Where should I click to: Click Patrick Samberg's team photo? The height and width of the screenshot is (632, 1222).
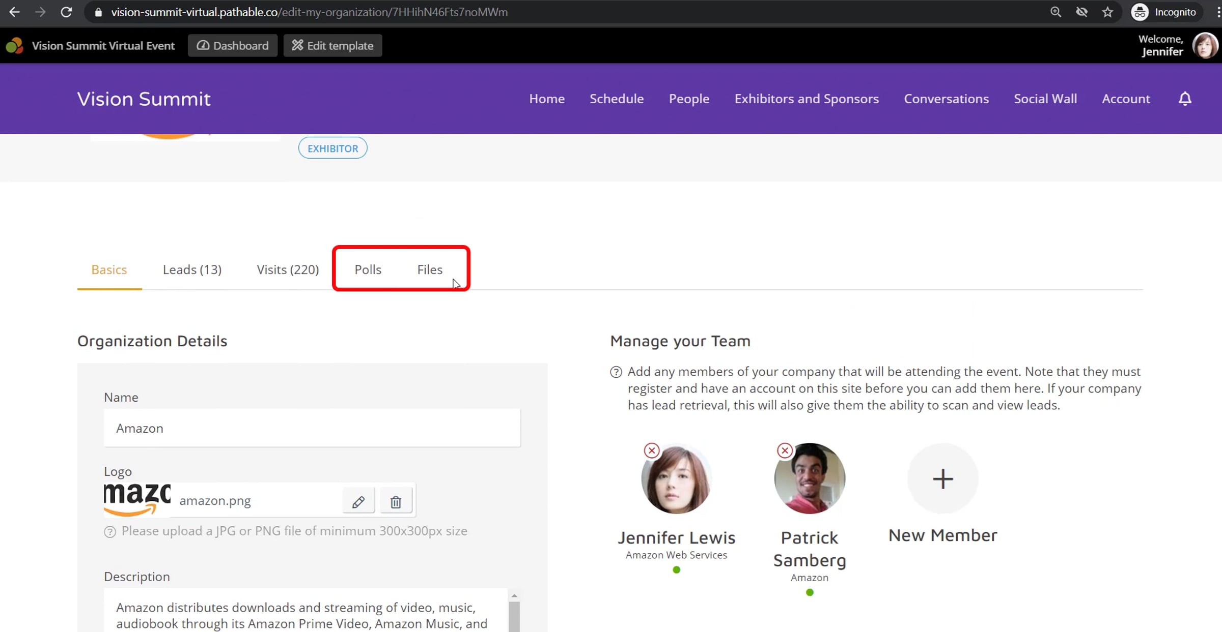[x=810, y=478]
